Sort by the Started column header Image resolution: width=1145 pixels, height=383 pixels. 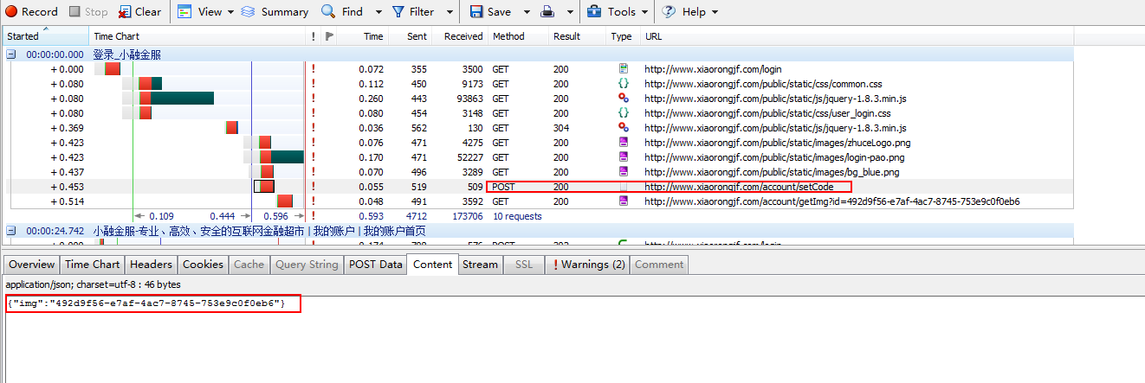[x=45, y=36]
